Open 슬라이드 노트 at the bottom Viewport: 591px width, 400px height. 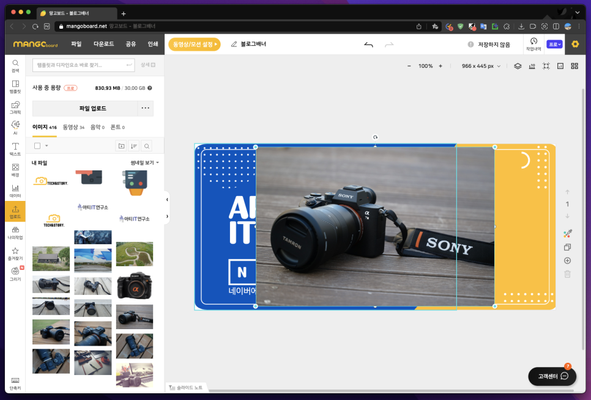186,388
